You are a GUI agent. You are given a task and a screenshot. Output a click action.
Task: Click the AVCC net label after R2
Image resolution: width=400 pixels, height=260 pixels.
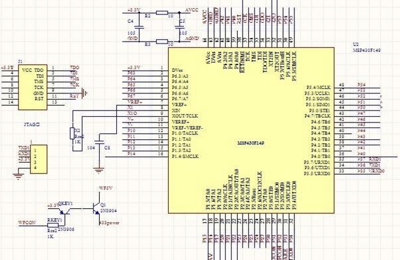click(191, 10)
